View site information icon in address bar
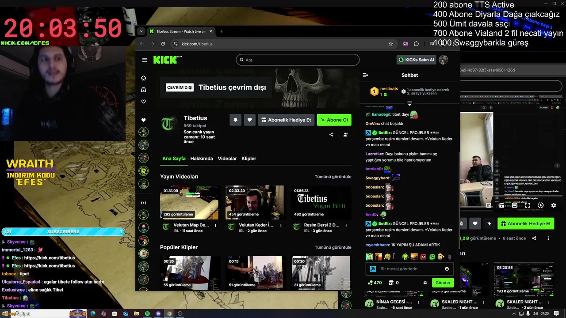566x318 pixels. coord(176,44)
